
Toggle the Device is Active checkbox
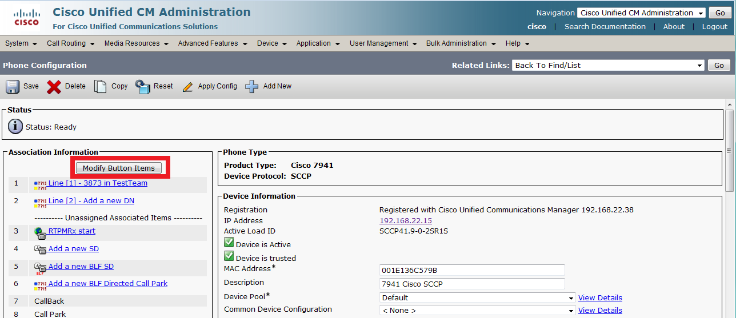[x=229, y=243]
